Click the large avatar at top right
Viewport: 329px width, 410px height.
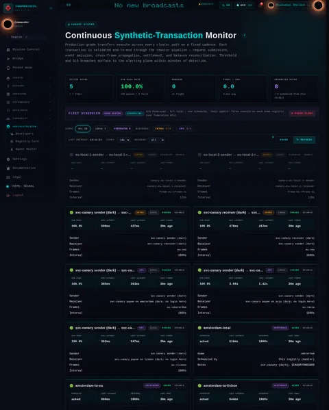point(318,5)
